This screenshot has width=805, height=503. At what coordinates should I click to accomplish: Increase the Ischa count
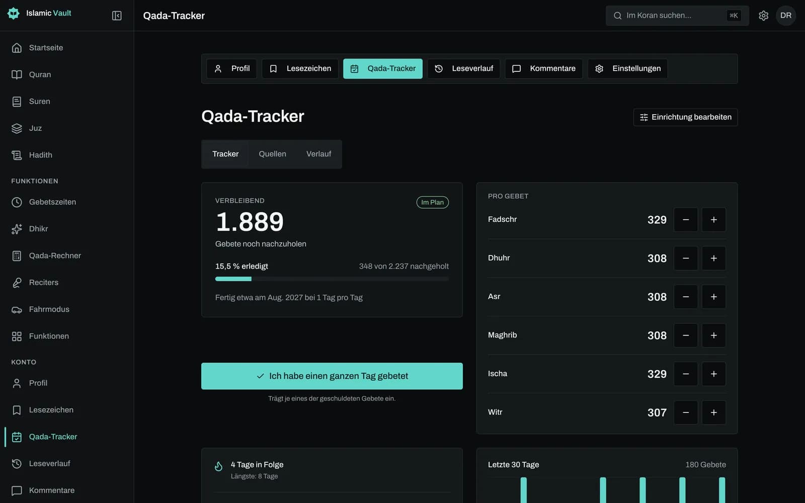tap(713, 374)
